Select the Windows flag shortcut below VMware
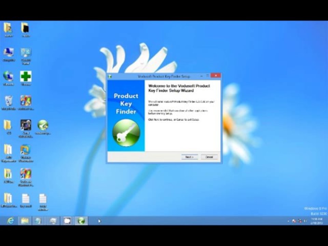The height and width of the screenshot is (246, 328). point(26,177)
